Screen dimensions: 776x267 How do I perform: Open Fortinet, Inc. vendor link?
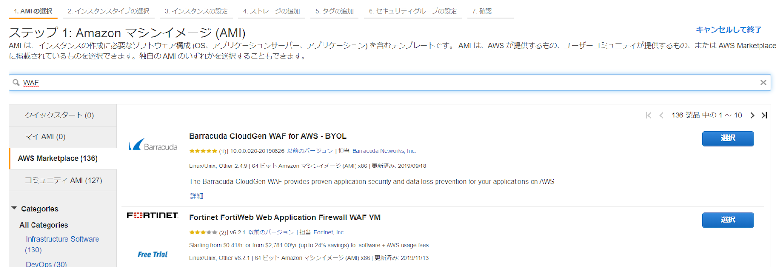pyautogui.click(x=329, y=232)
